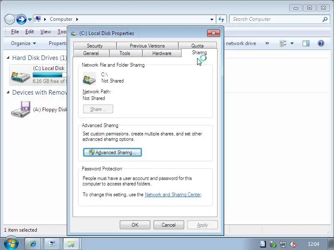Viewport: 334px width, 250px height.
Task: Switch to the Security tab
Action: tap(95, 46)
